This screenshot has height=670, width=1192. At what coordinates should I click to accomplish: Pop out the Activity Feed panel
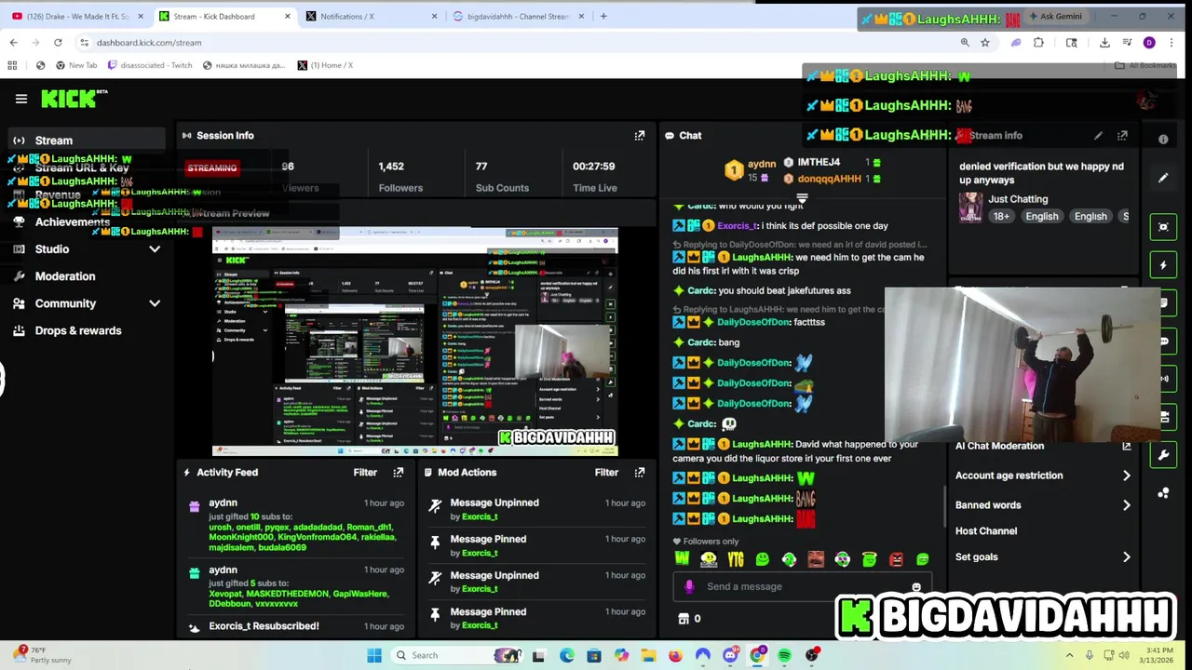tap(398, 473)
